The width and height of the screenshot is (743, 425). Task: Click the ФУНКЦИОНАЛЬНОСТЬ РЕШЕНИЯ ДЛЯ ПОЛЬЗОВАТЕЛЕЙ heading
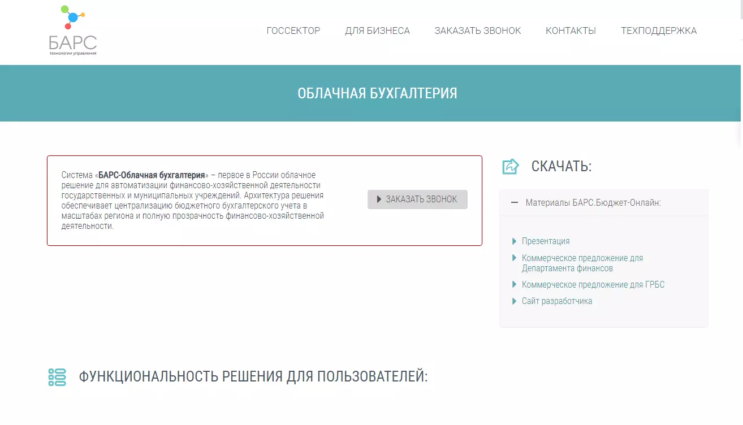253,377
